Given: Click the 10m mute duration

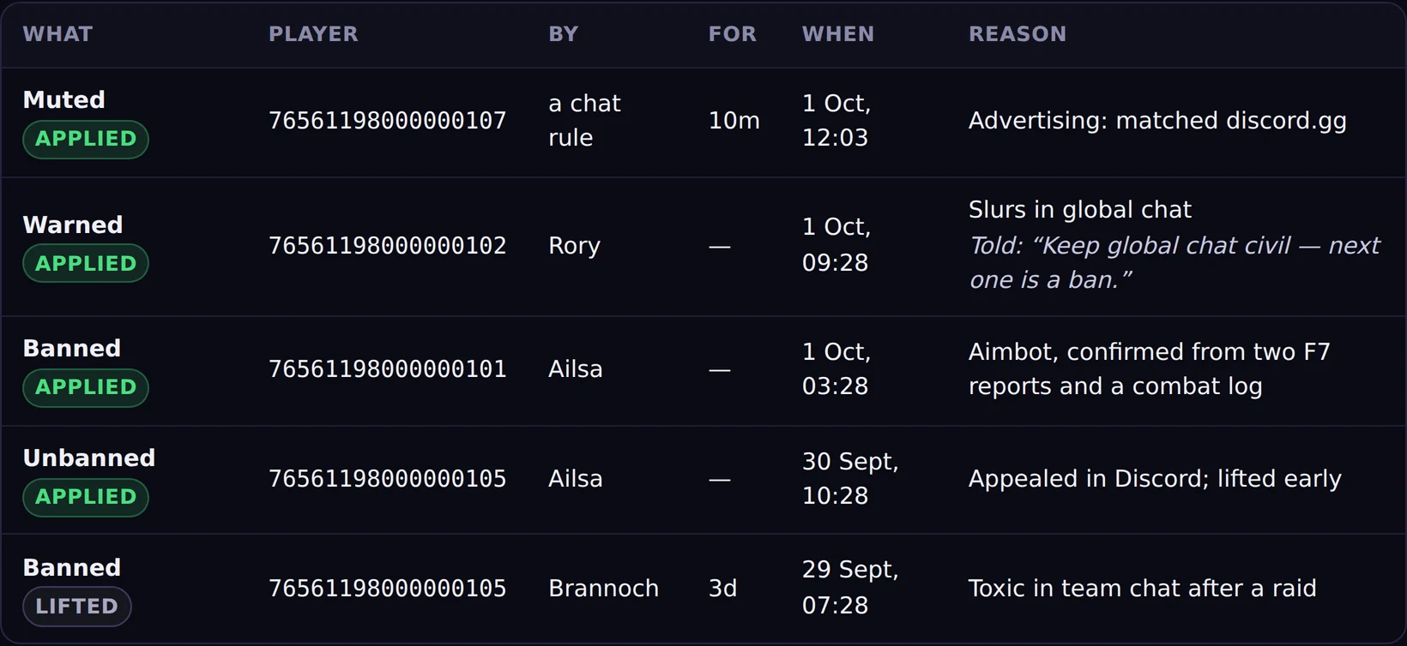Looking at the screenshot, I should [734, 121].
